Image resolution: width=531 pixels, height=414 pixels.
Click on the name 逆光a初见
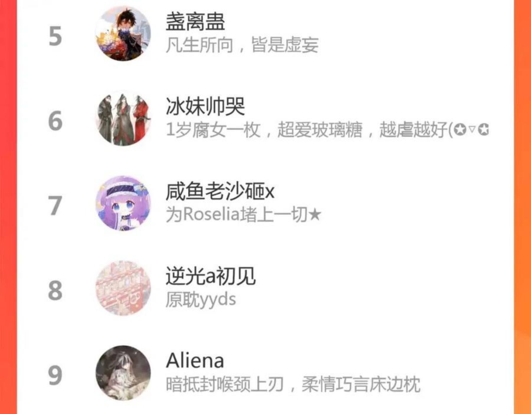point(211,276)
